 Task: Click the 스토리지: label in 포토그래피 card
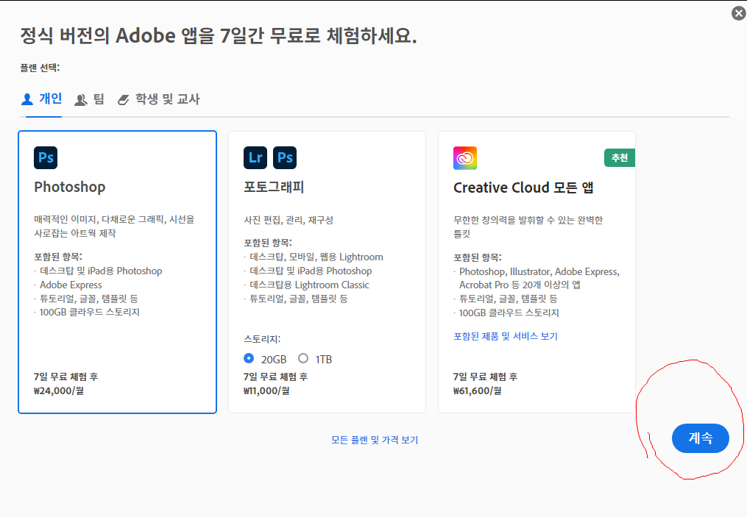click(262, 339)
